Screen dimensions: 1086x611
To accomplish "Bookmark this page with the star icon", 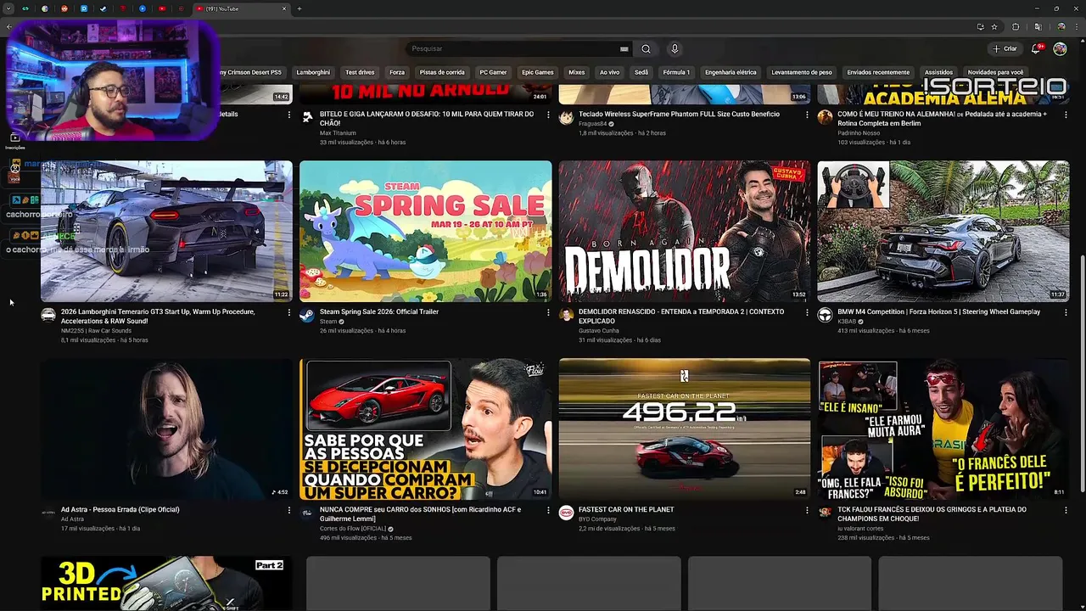I will pyautogui.click(x=994, y=27).
